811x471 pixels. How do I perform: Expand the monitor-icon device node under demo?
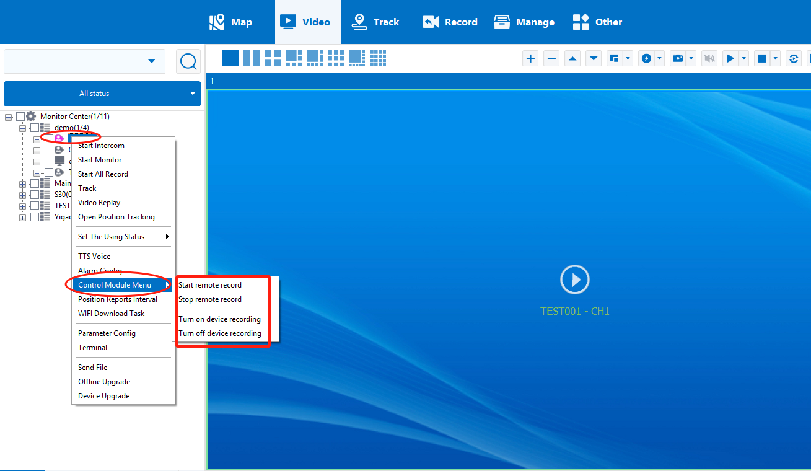pyautogui.click(x=37, y=161)
